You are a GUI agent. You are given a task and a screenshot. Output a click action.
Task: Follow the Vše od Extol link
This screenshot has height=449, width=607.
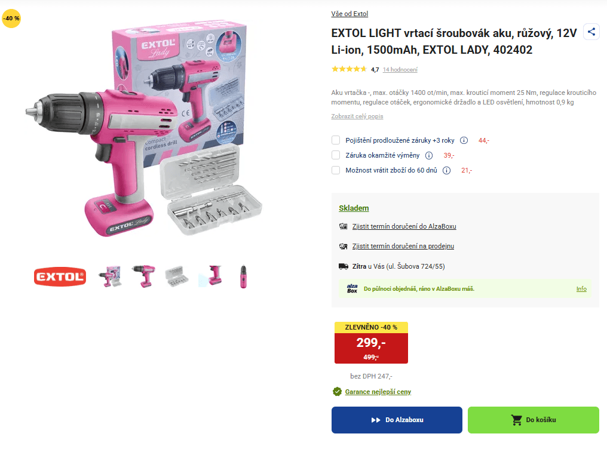point(350,14)
